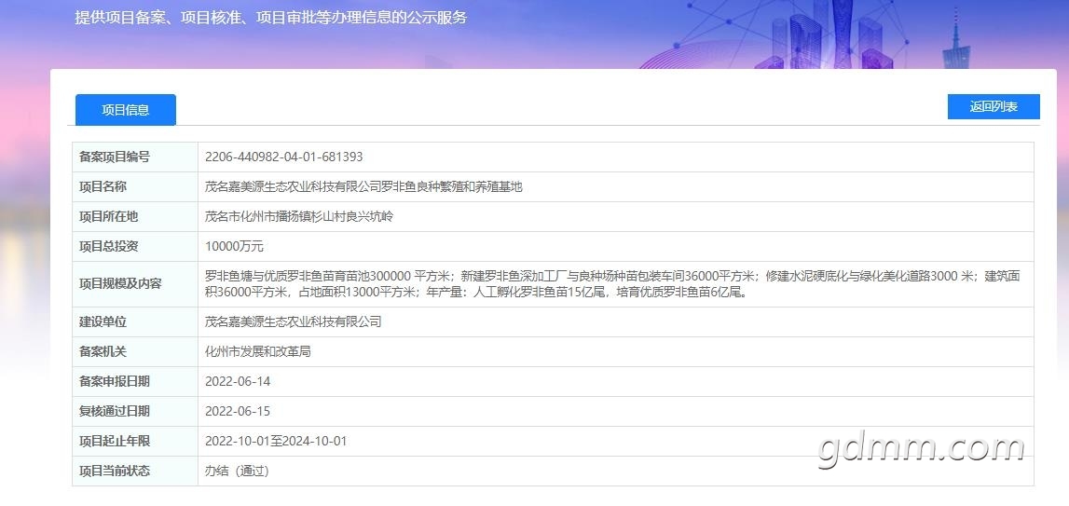Click the 备案机关 label cell

click(135, 352)
